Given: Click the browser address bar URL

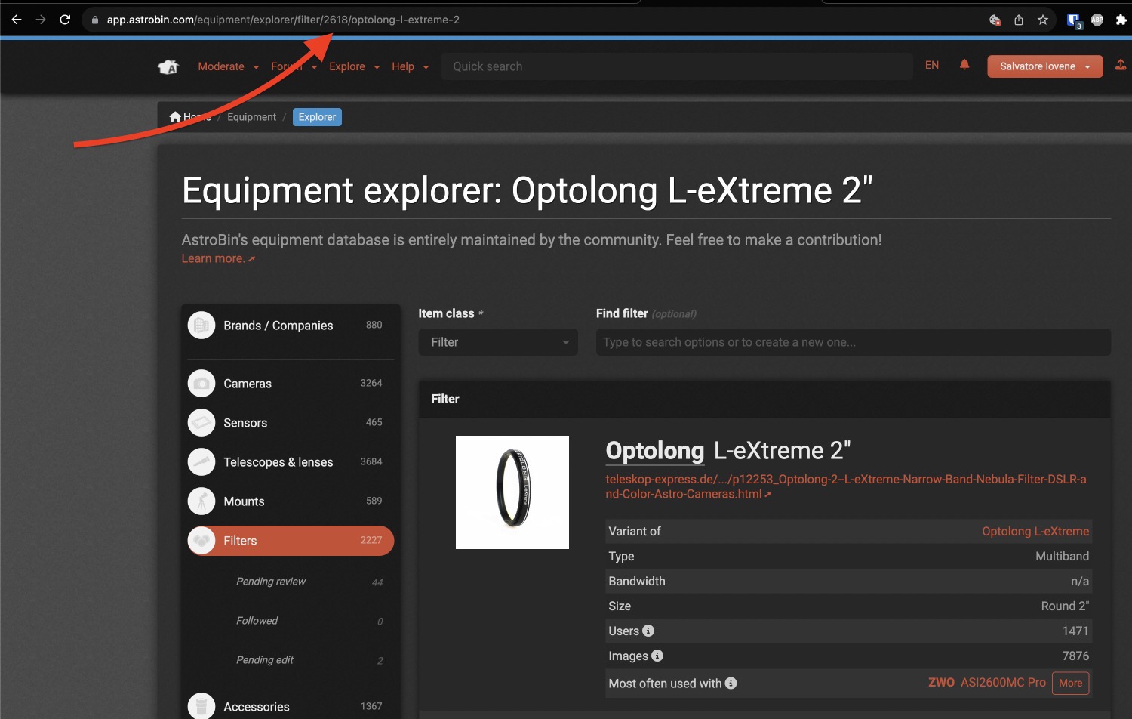Looking at the screenshot, I should [283, 20].
